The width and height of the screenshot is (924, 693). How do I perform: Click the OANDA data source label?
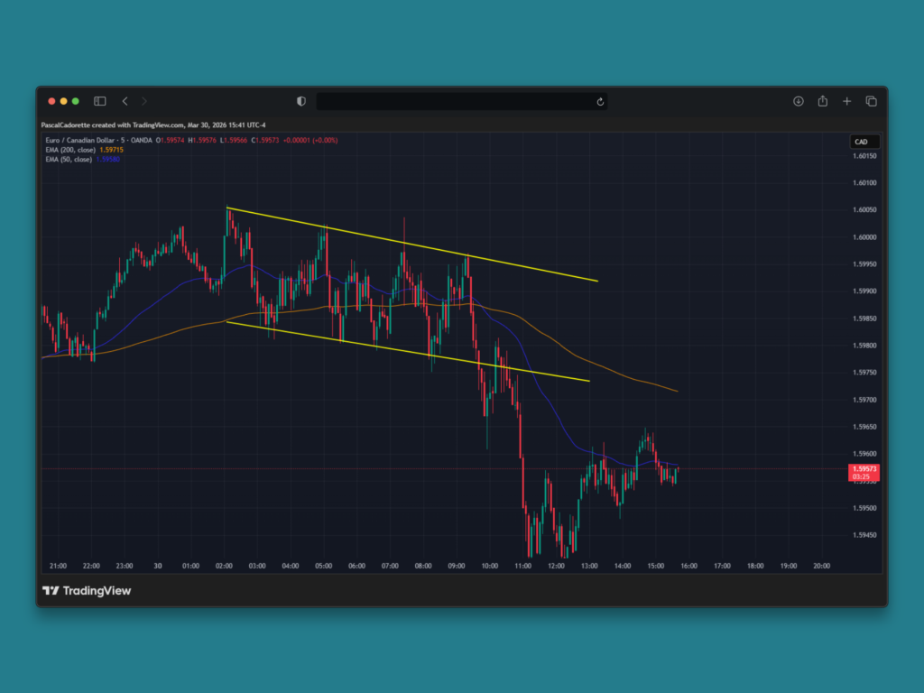[143, 141]
